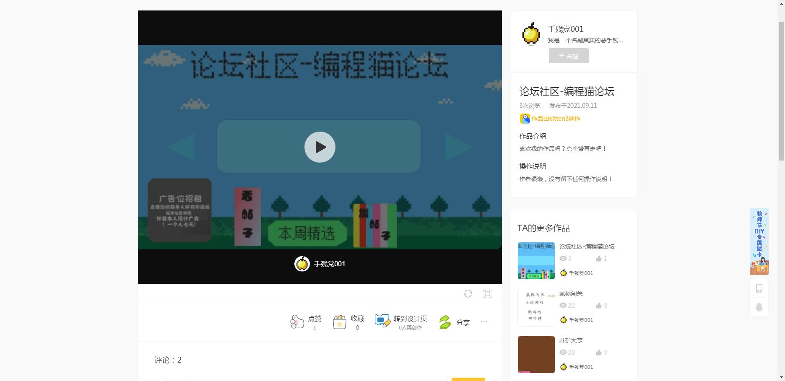The image size is (785, 381).
Task: Click the views eye icon for 开矿大亨
Action: [x=563, y=352]
